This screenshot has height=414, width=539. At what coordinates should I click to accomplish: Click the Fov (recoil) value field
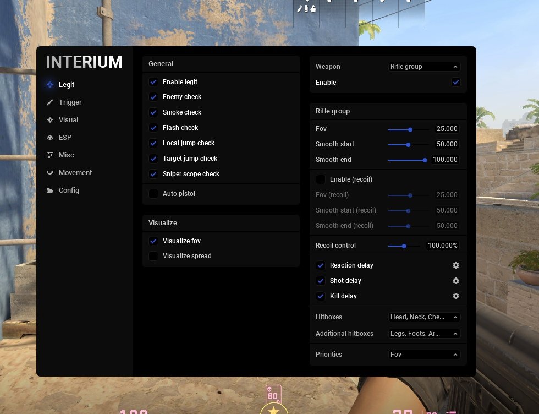[447, 195]
